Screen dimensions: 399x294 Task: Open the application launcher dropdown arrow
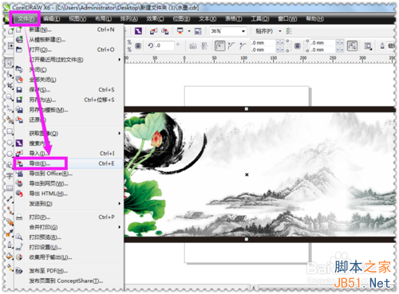click(189, 31)
